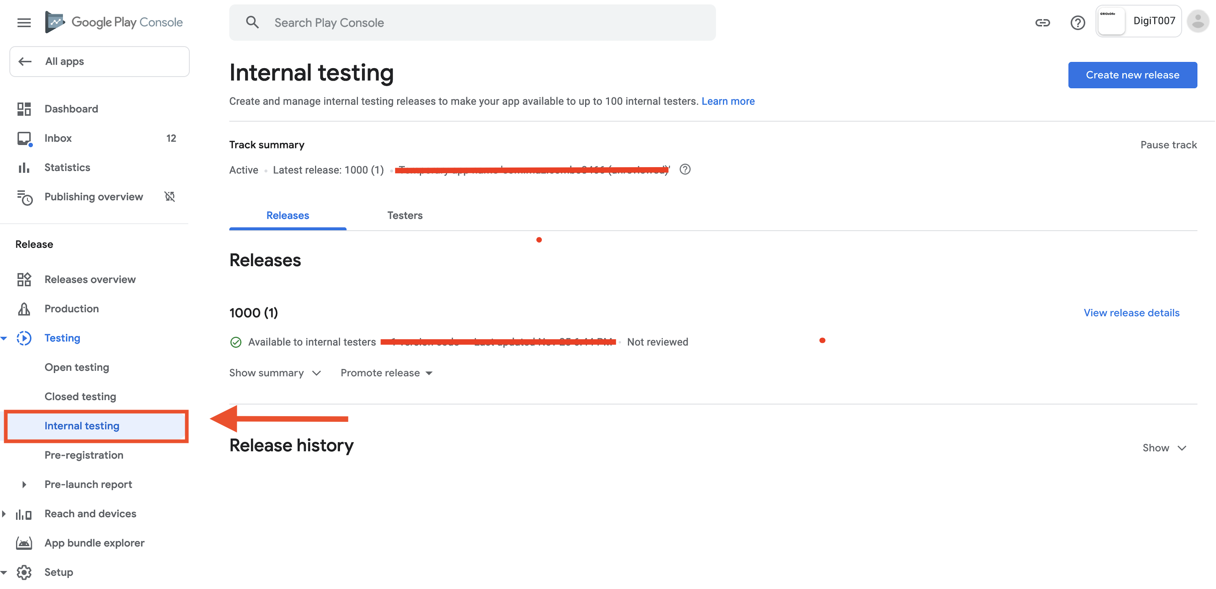This screenshot has width=1216, height=589.
Task: Go to Statistics in sidebar
Action: click(x=67, y=168)
